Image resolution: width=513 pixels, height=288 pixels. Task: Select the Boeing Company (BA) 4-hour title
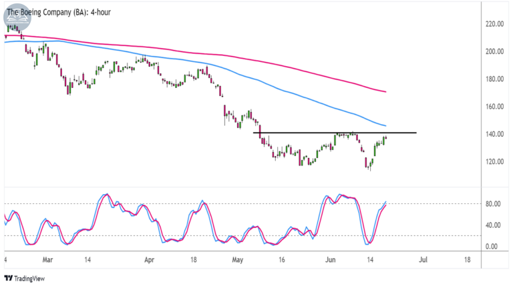59,13
